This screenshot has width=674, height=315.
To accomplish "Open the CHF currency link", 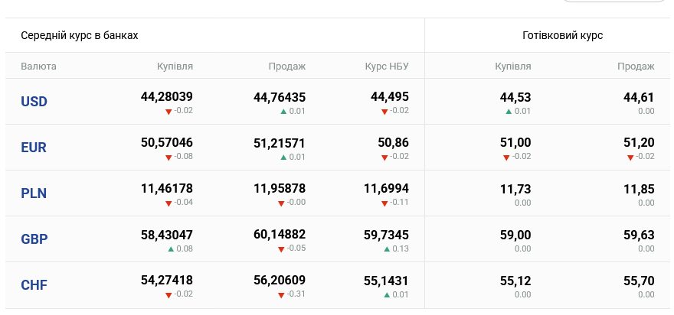I will (x=34, y=285).
